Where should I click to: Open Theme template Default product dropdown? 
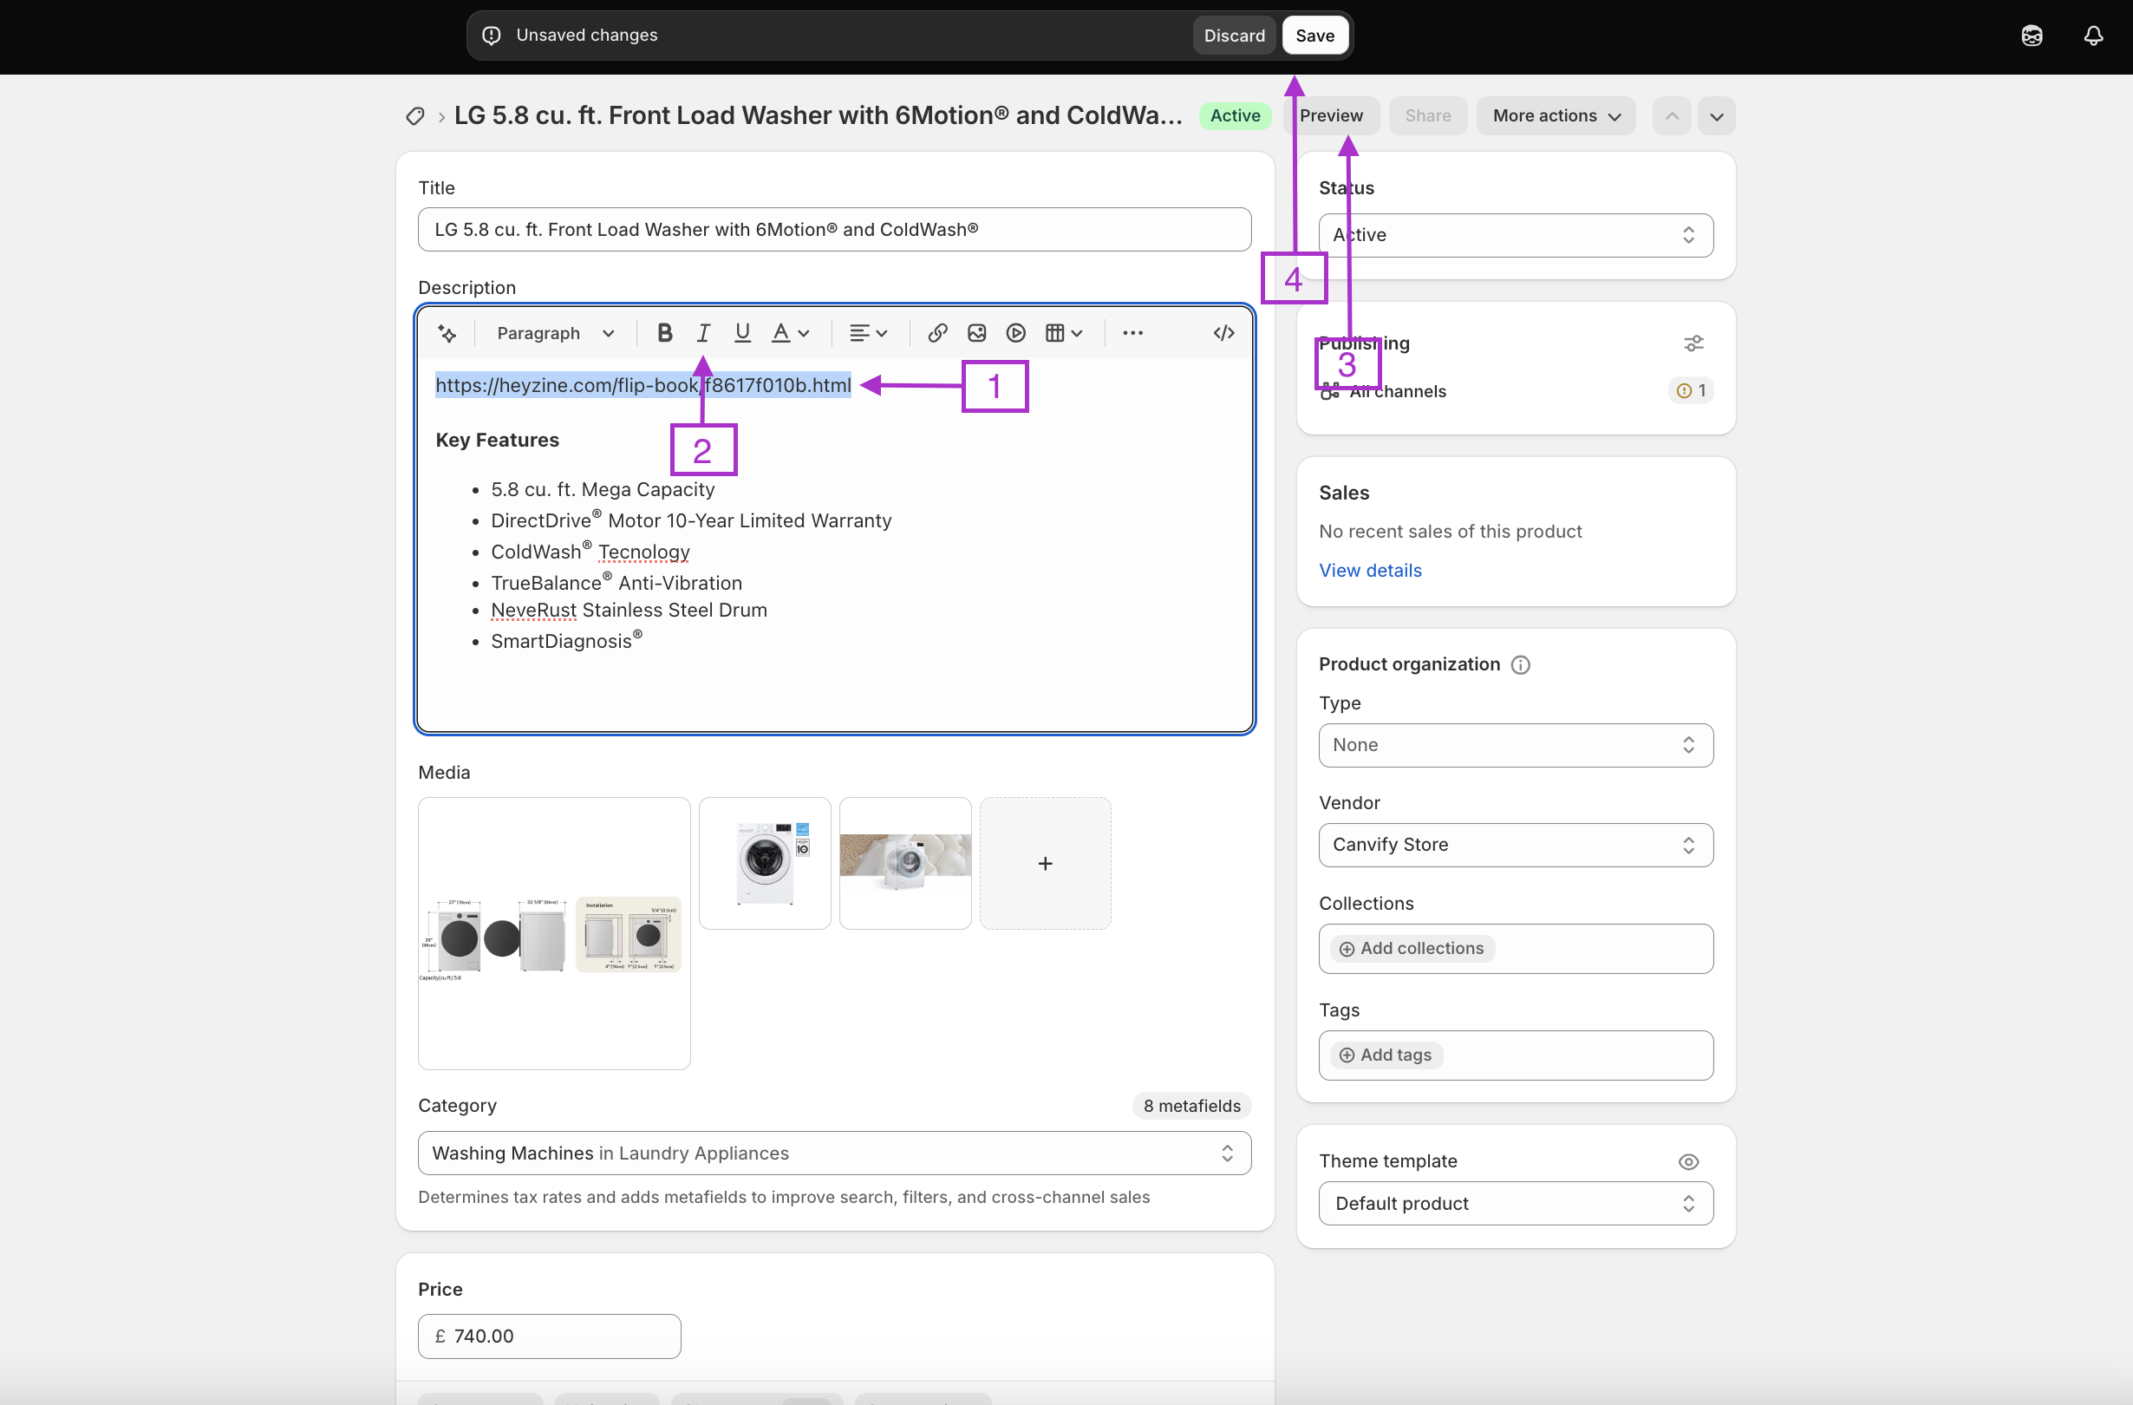pos(1516,1203)
